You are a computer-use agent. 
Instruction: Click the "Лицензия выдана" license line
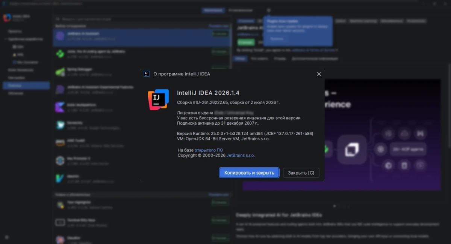click(215, 113)
